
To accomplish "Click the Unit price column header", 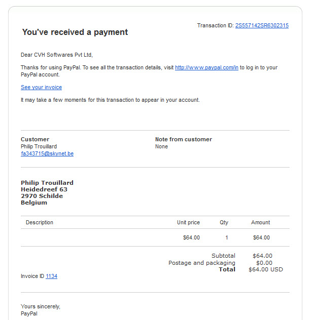I will point(188,222).
